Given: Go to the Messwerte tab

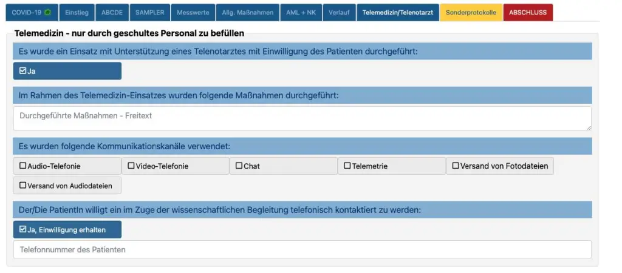Looking at the screenshot, I should [192, 12].
